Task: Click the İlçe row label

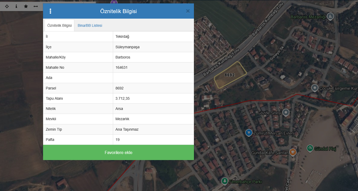Action: [49, 47]
